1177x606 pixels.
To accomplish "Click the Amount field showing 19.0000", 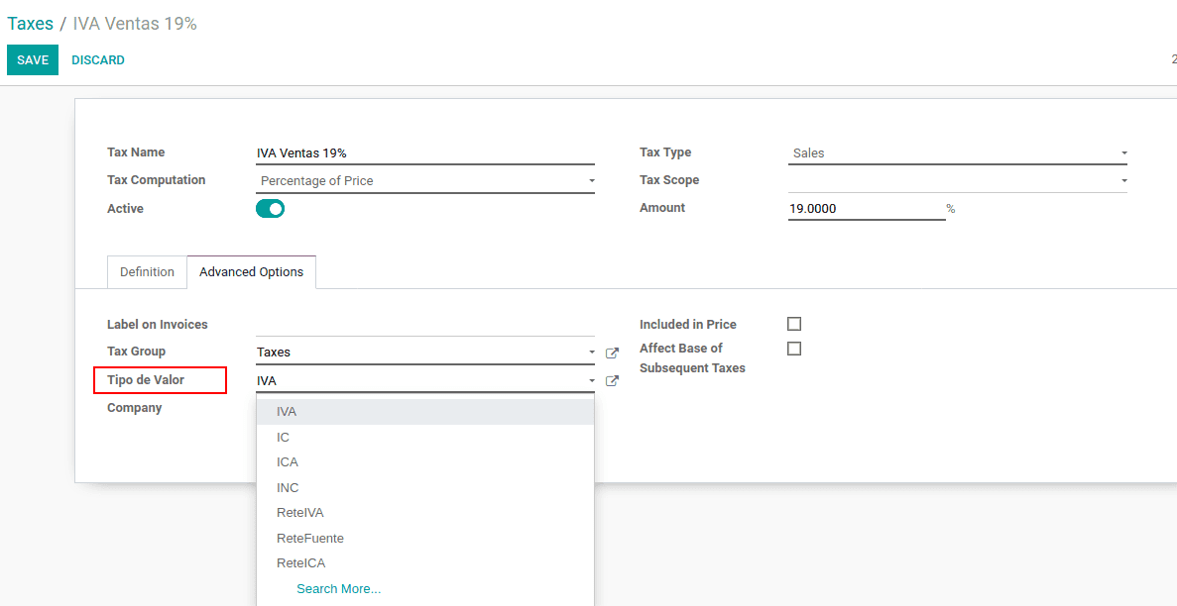I will (x=867, y=209).
